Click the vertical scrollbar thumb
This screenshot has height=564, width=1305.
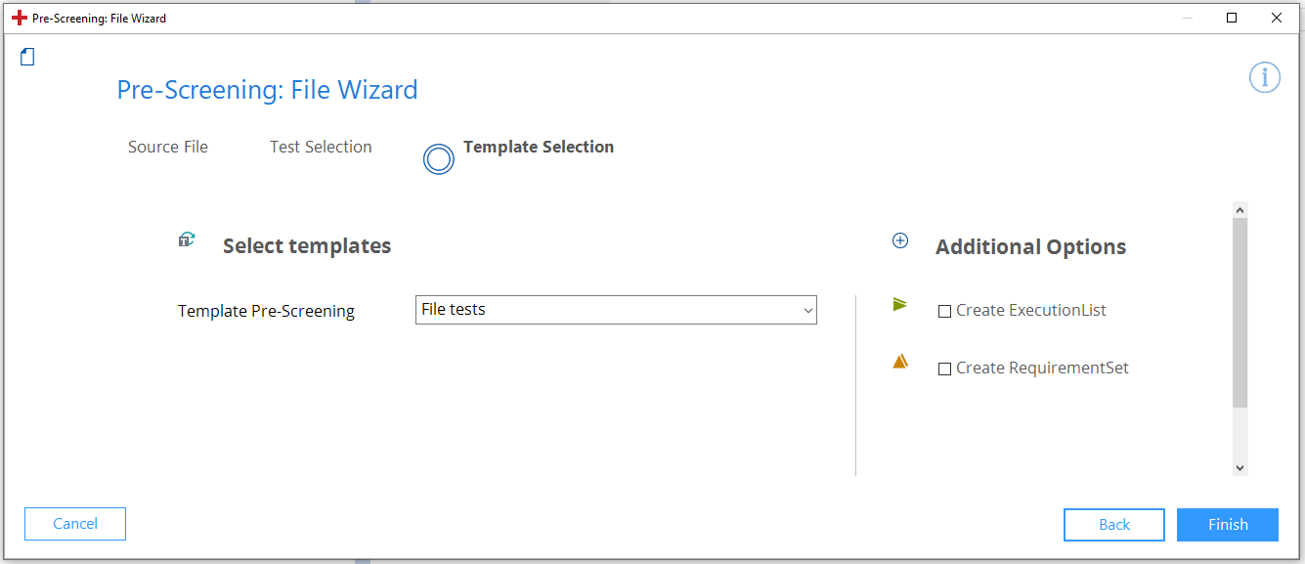click(x=1240, y=313)
